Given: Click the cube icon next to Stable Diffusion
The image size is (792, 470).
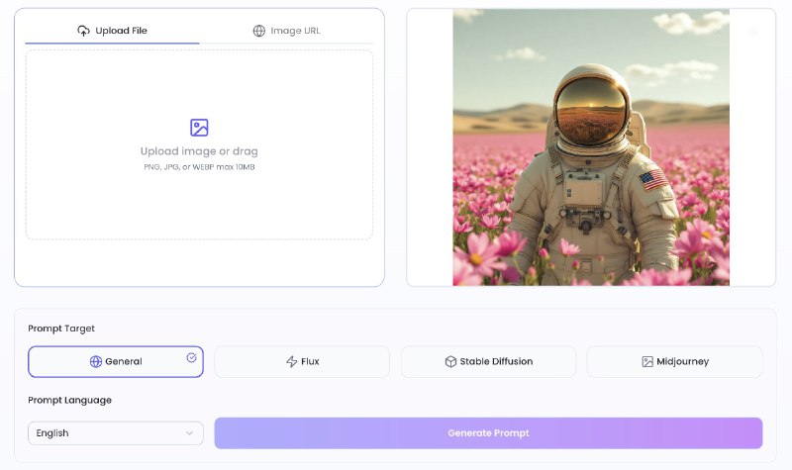Looking at the screenshot, I should coord(450,362).
